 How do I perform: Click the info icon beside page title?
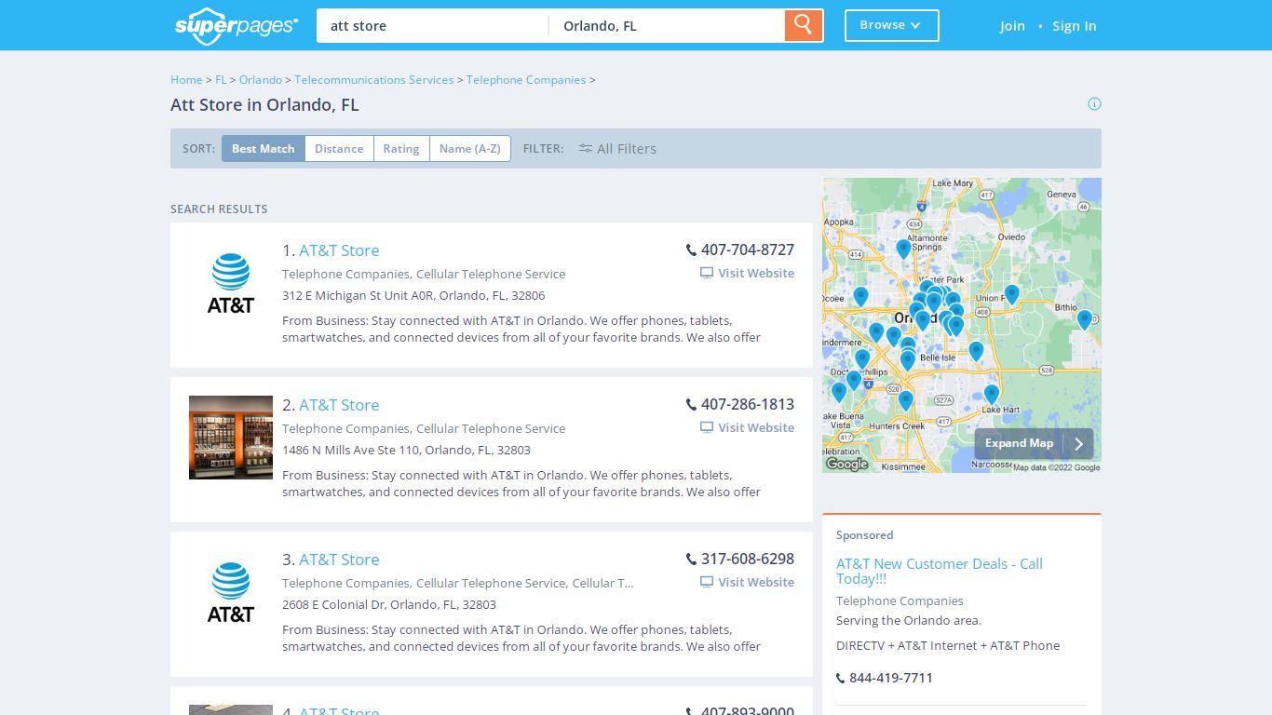coord(1094,103)
